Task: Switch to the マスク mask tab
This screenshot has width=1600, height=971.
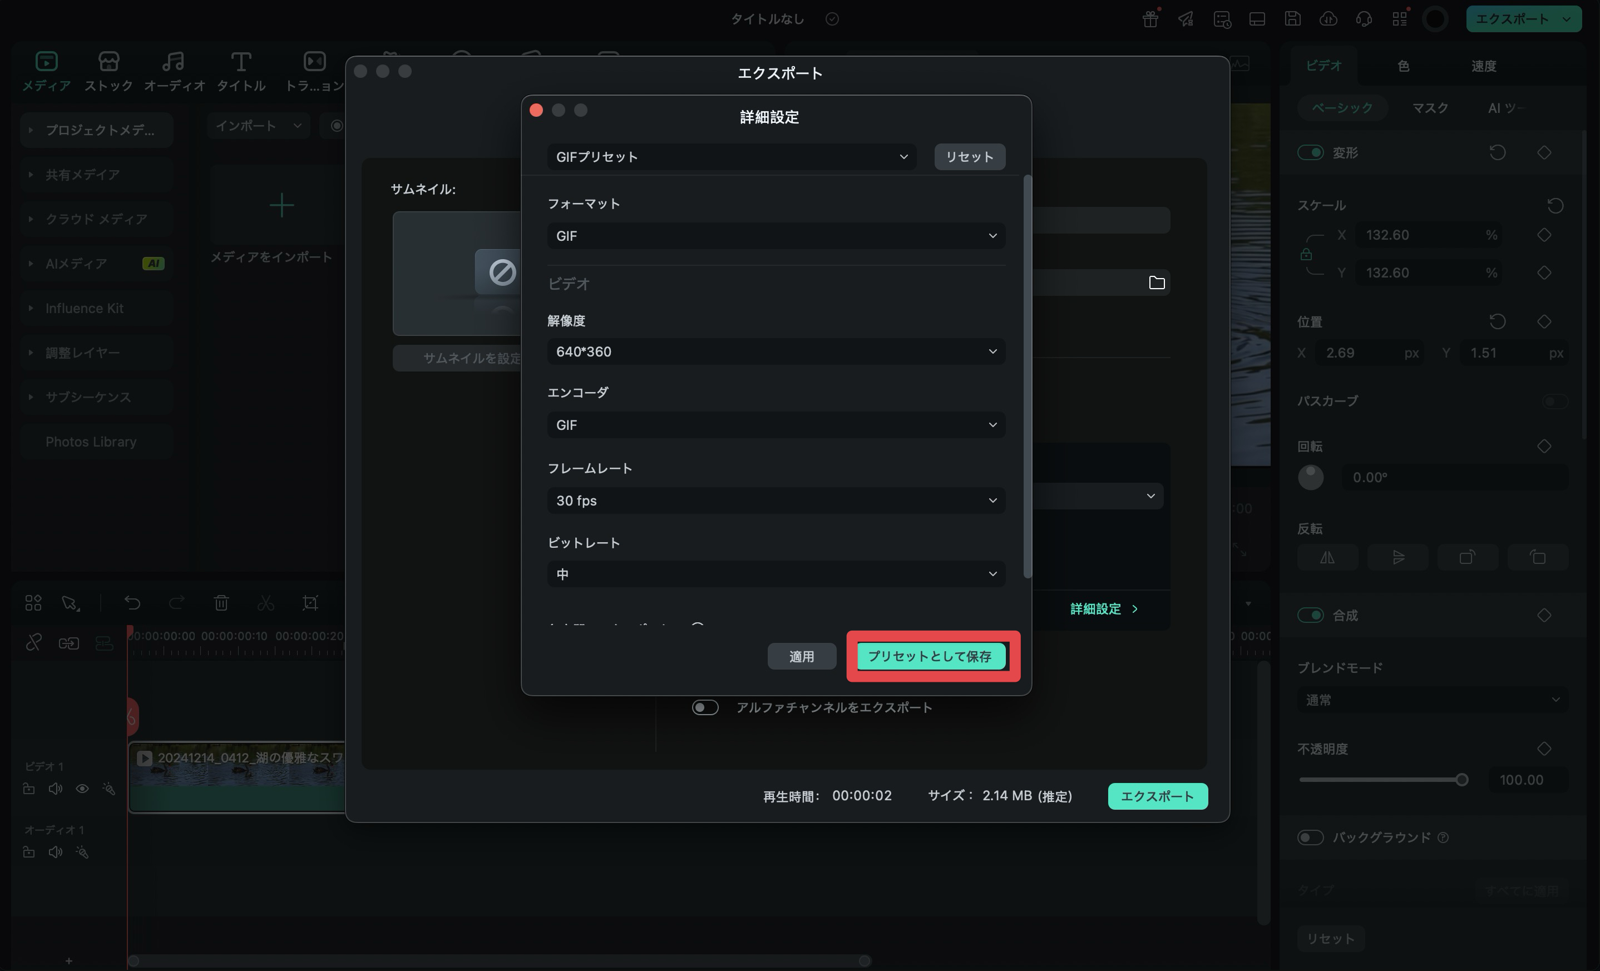Action: (1430, 108)
